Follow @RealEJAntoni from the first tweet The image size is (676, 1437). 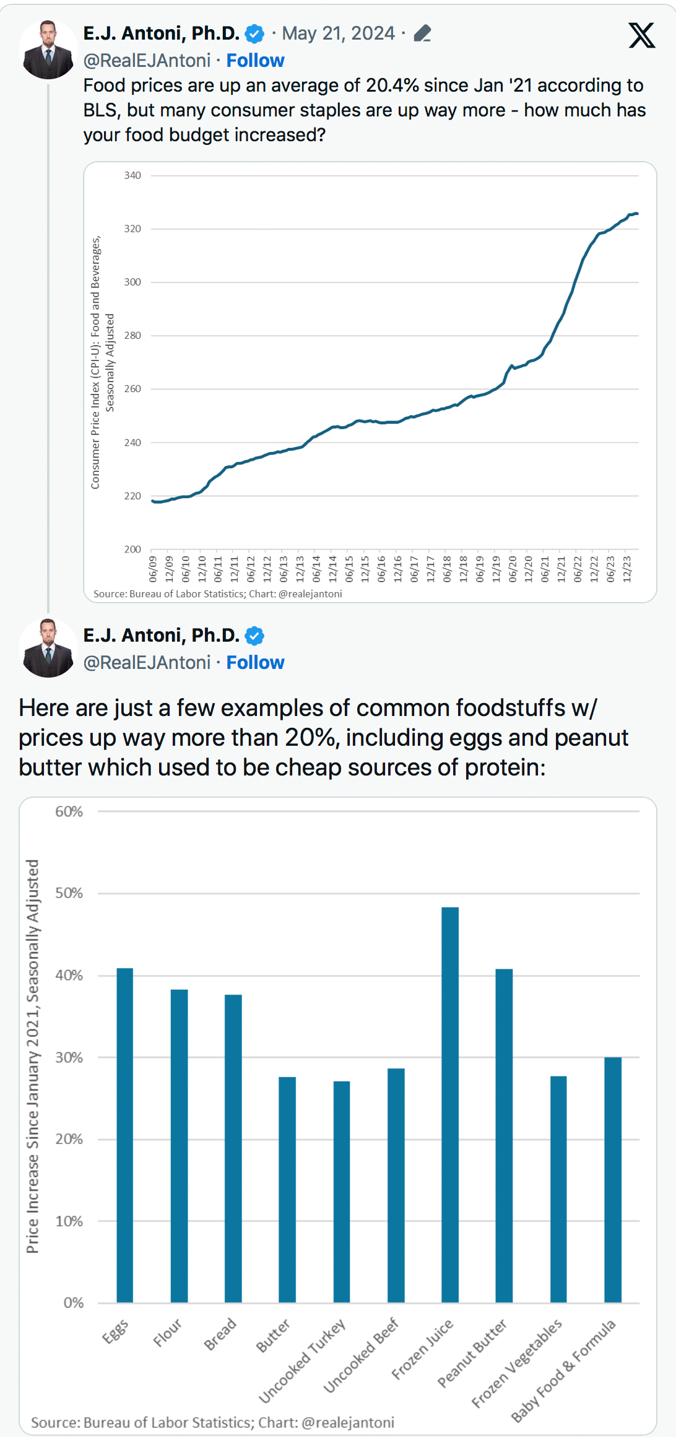pyautogui.click(x=255, y=61)
